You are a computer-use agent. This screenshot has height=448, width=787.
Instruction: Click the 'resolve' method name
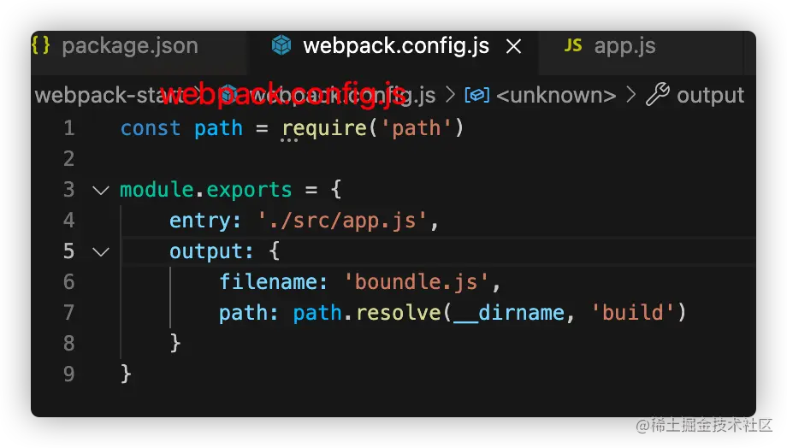(399, 313)
